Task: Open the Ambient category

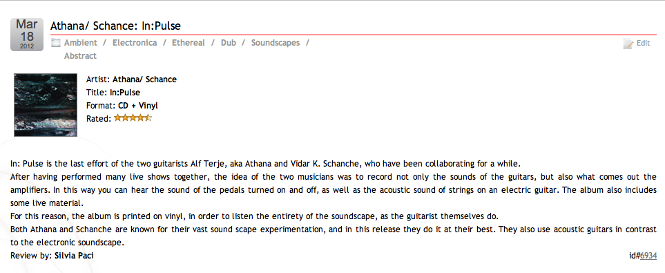Action: coord(81,43)
